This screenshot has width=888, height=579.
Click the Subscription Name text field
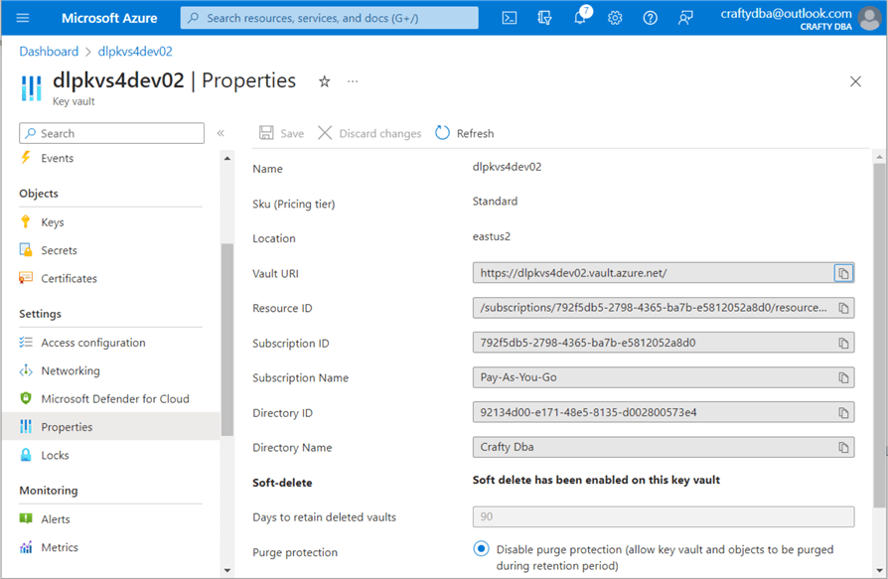click(653, 377)
